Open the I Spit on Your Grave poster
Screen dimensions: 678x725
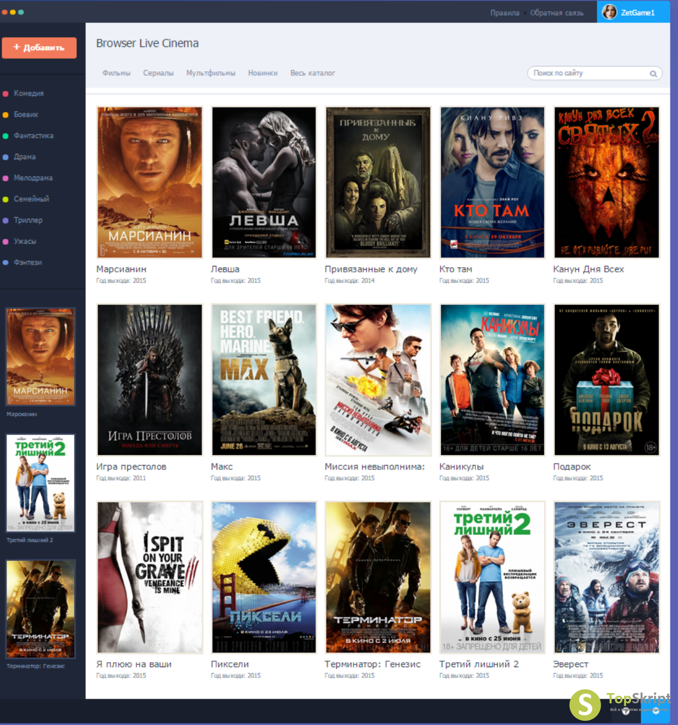click(x=149, y=577)
